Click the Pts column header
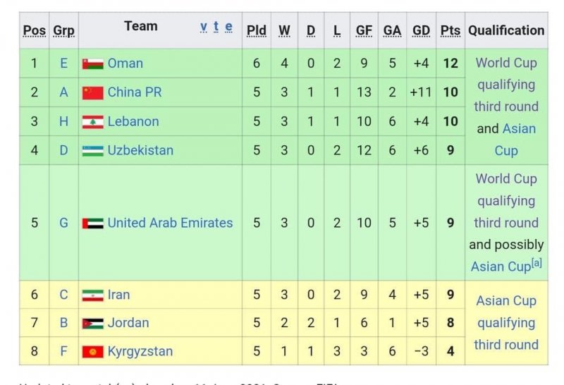 450,30
